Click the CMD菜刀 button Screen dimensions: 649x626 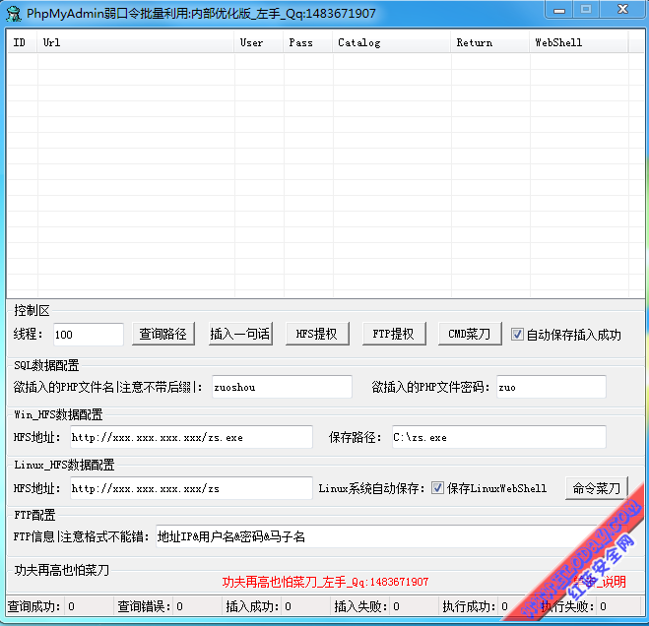click(x=470, y=334)
